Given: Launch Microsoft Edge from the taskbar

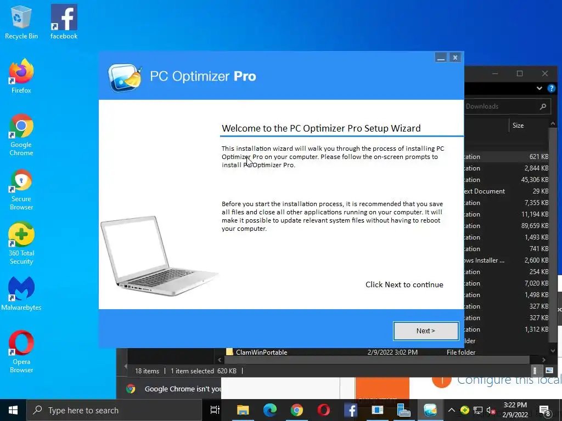Looking at the screenshot, I should (270, 410).
